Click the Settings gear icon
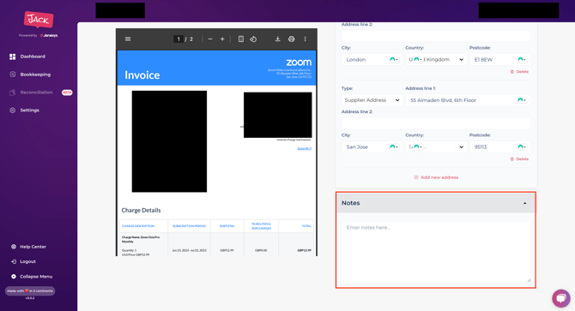 pos(13,111)
